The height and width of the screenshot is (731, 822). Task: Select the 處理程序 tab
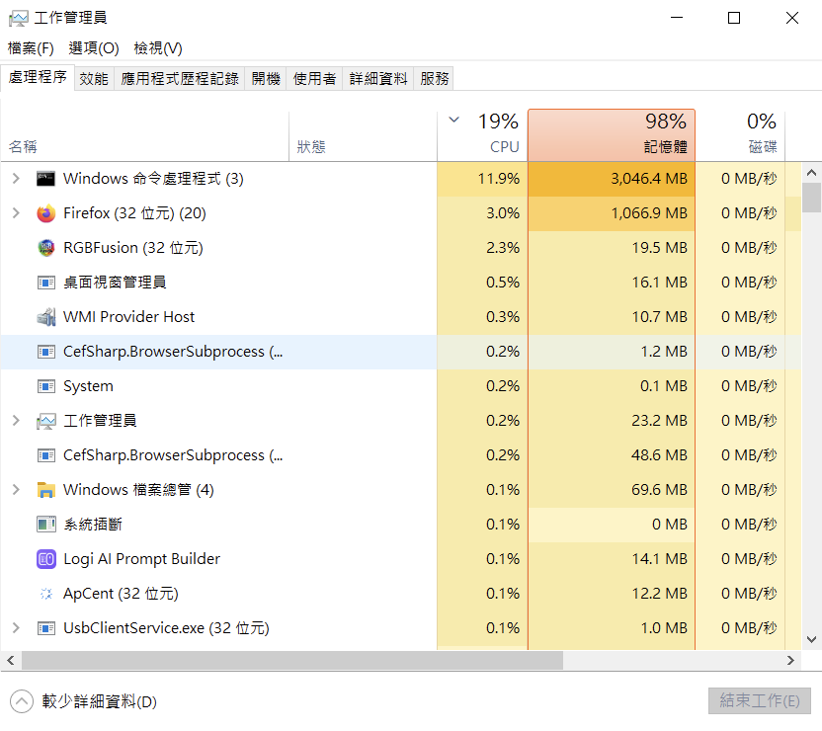tap(38, 78)
